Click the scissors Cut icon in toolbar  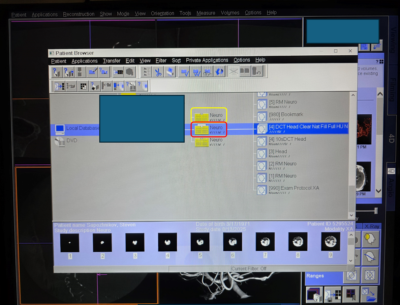click(x=159, y=72)
